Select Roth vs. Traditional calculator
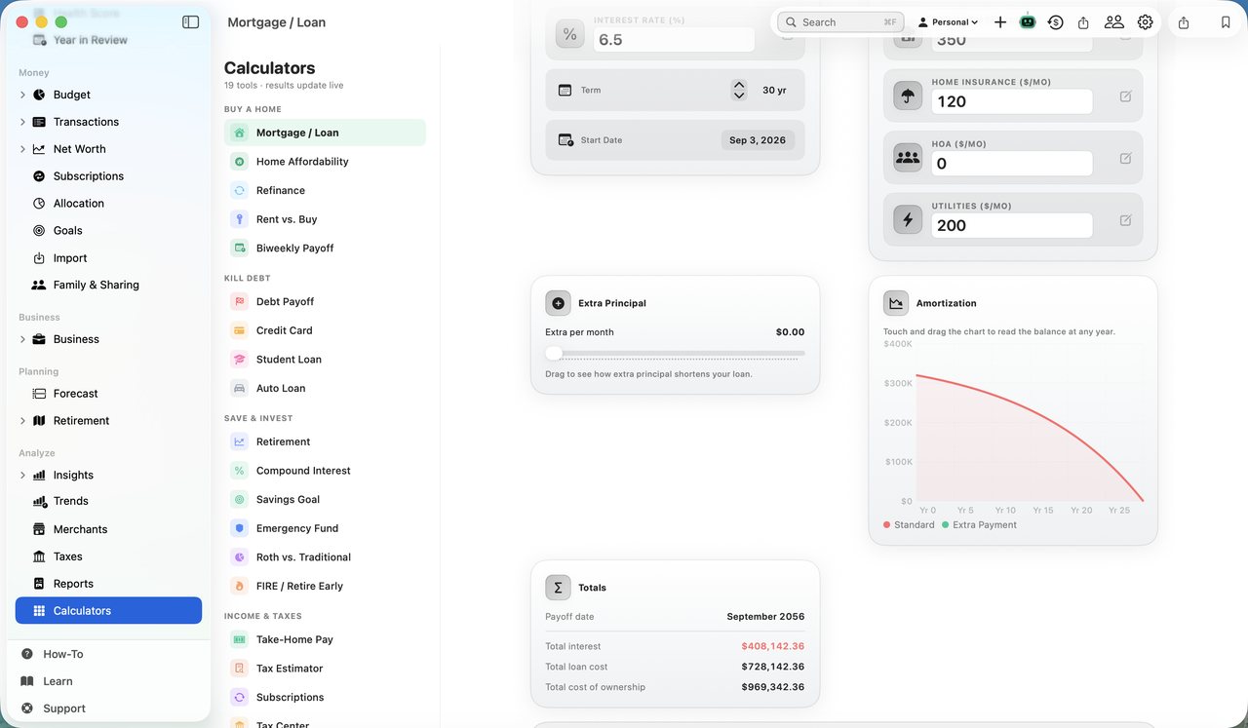 click(325, 556)
